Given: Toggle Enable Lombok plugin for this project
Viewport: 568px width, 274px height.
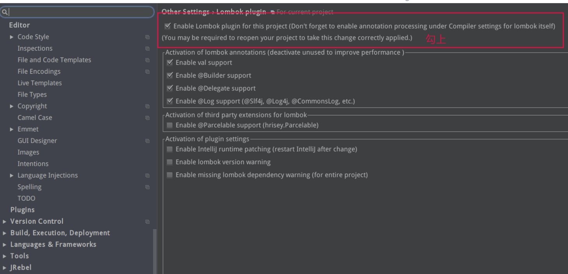Looking at the screenshot, I should point(168,26).
